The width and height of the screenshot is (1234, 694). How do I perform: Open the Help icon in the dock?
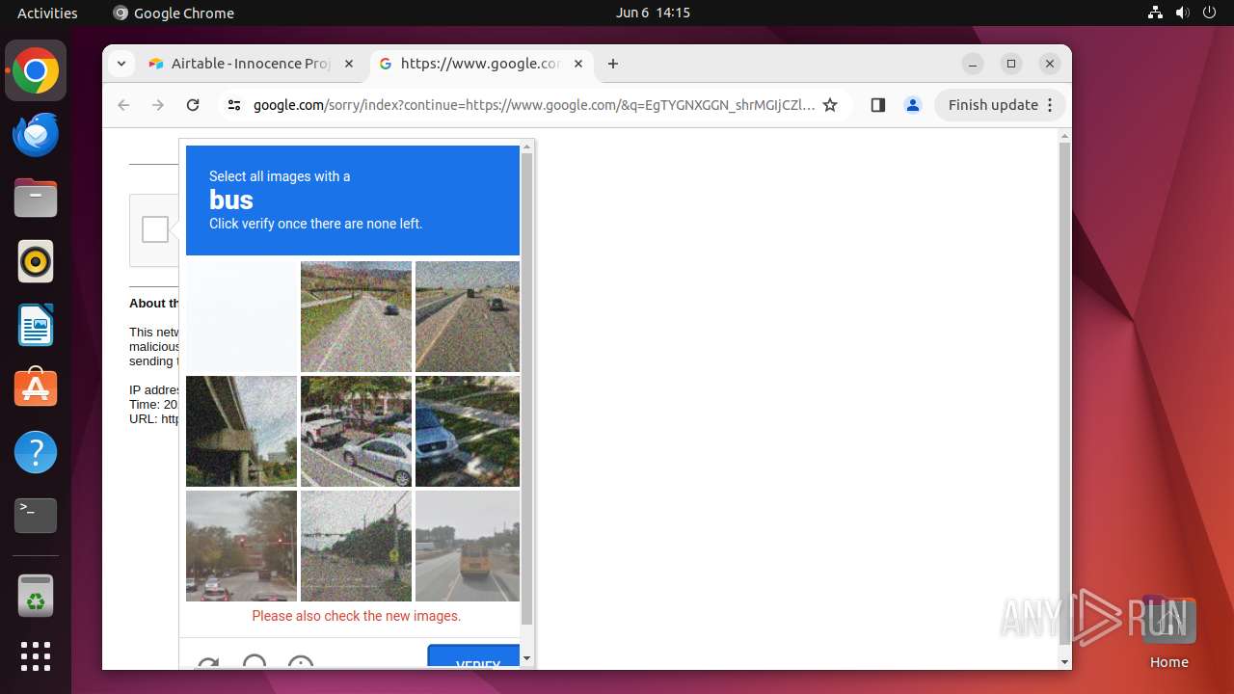coord(36,452)
